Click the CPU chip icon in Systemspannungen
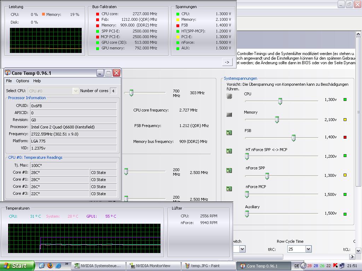This screenshot has height=271, width=362. tap(229, 96)
